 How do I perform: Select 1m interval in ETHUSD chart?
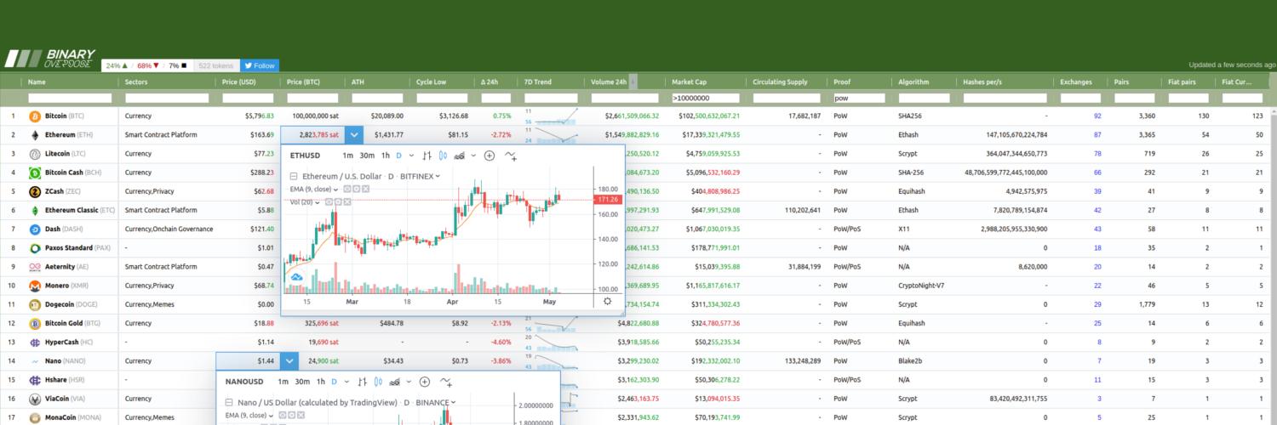(x=348, y=156)
